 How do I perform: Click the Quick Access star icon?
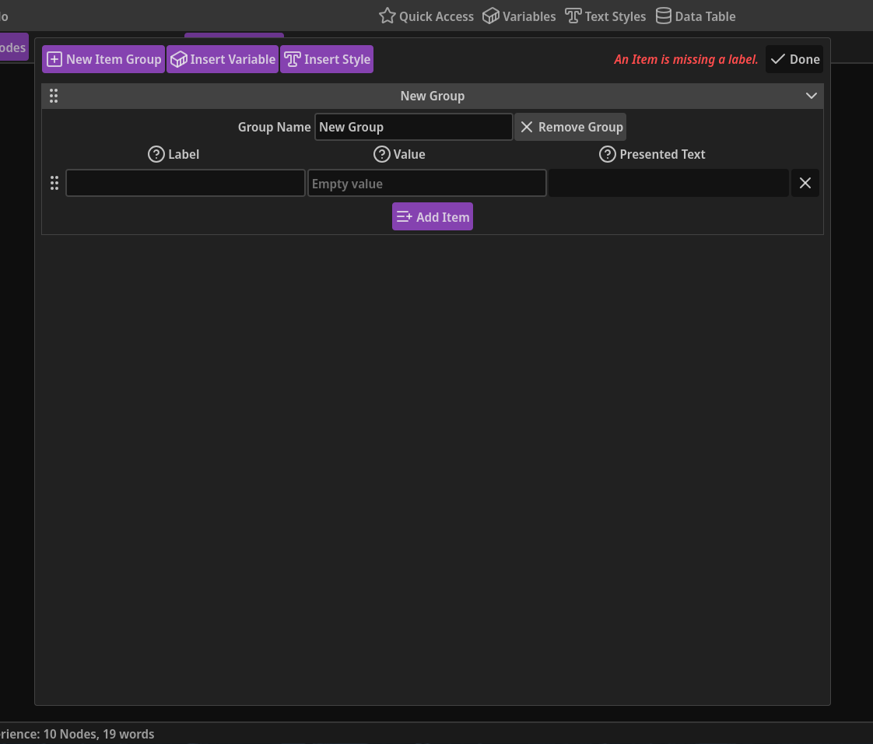pos(387,16)
